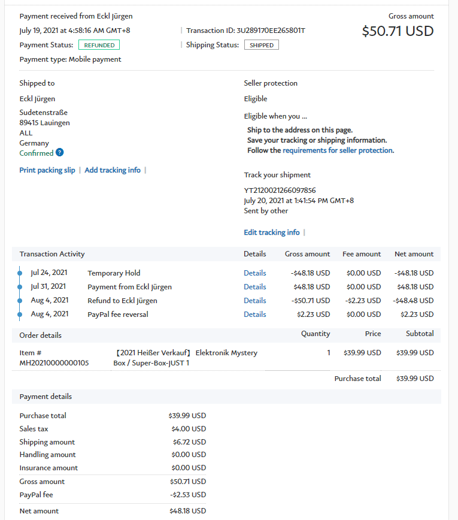This screenshot has width=458, height=520.
Task: Click the first Aug 4, 2021 timeline marker
Action: (20, 301)
